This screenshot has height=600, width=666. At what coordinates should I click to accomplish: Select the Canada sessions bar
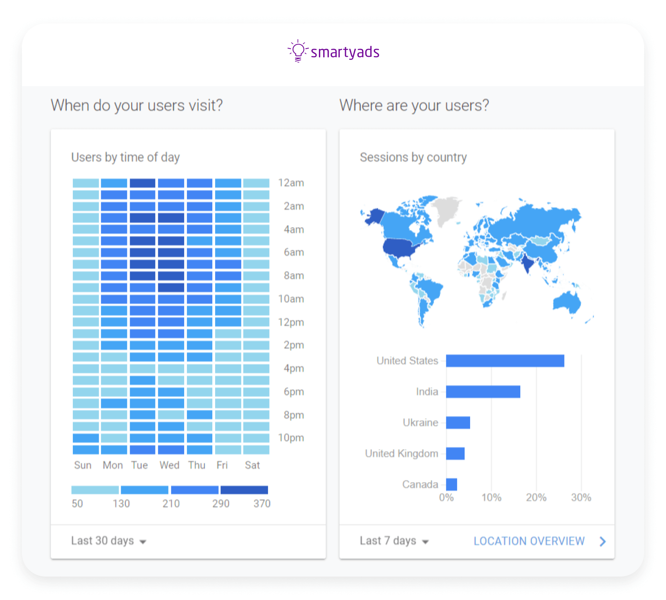click(x=451, y=484)
